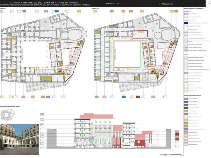Click the FINITURE legend subheading
This screenshot has height=158, width=211.
point(186,54)
